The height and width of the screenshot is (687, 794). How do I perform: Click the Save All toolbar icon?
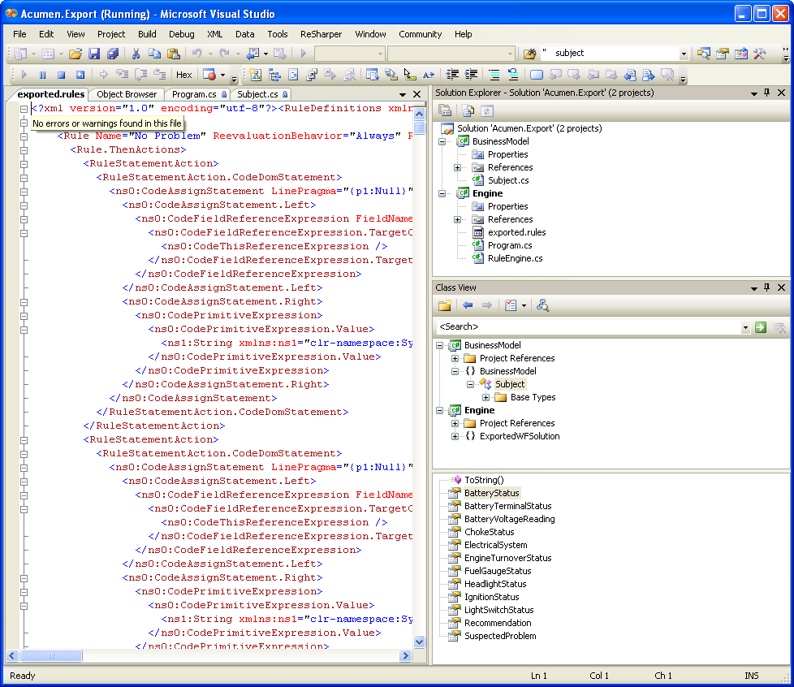pyautogui.click(x=112, y=54)
